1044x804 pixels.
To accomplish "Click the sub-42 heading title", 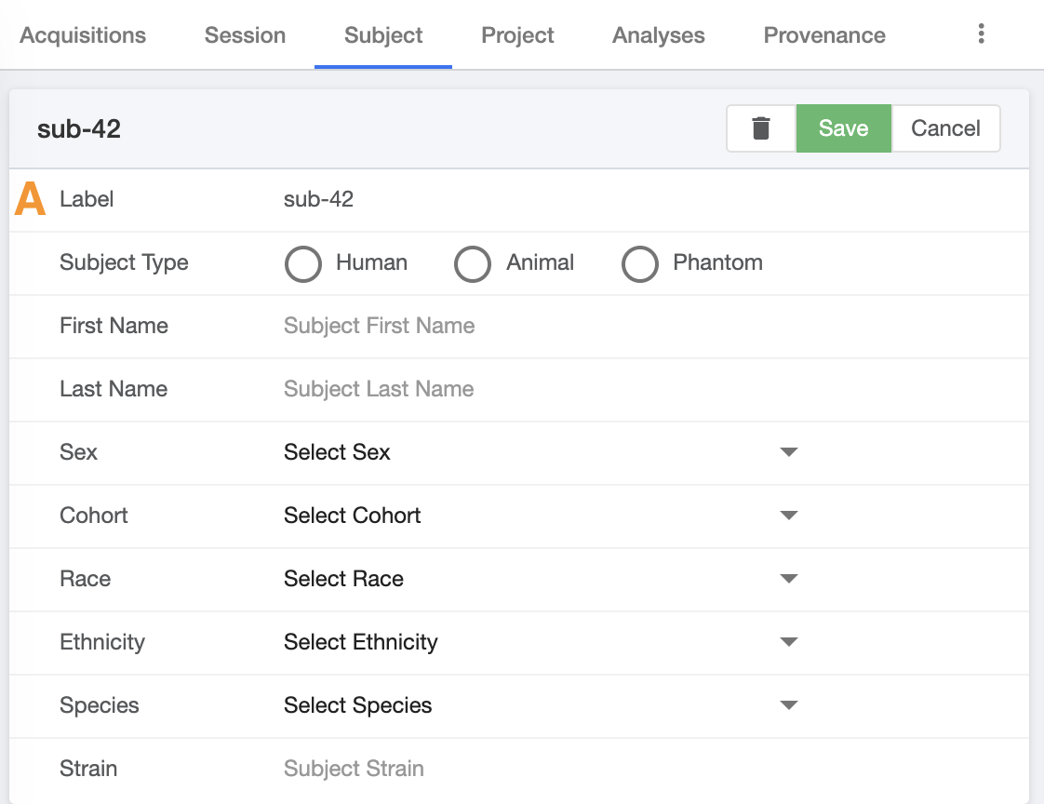I will click(x=78, y=128).
